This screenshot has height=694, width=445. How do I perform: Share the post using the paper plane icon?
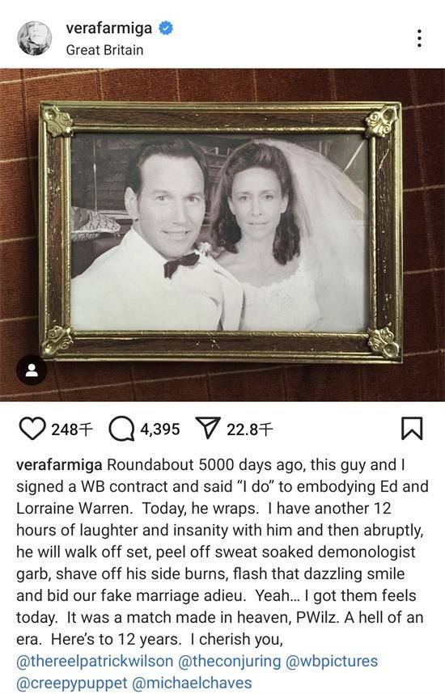click(208, 428)
